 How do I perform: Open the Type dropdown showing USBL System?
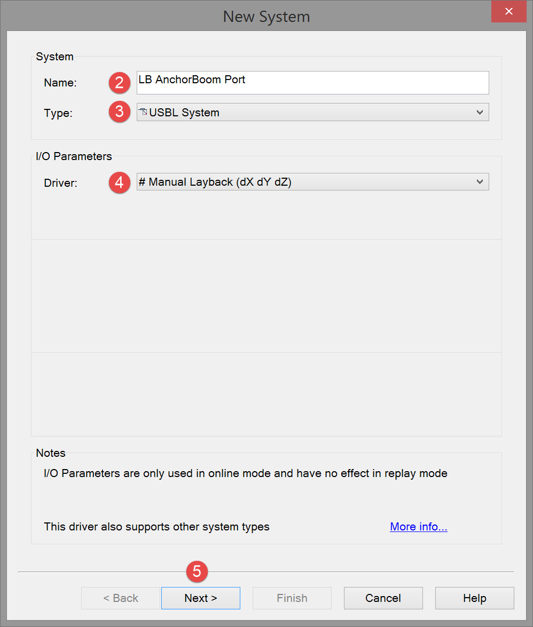click(x=312, y=112)
